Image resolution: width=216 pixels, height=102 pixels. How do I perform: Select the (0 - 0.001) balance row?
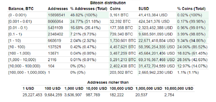click(x=109, y=15)
